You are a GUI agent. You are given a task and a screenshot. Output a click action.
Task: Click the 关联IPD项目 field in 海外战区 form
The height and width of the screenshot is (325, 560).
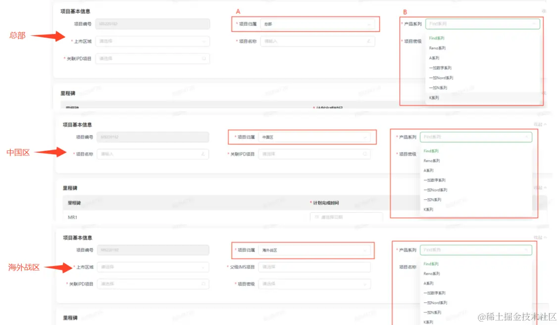point(153,284)
